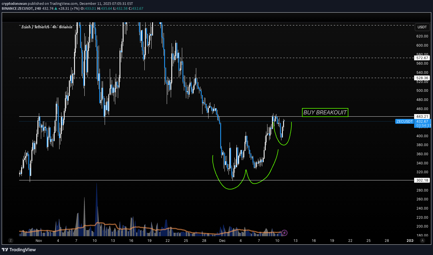
Task: Click the 2026 label on time axis
Action: 410,240
